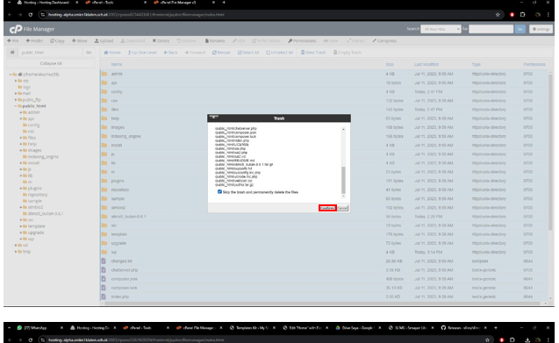Click the search text input field
The width and height of the screenshot is (559, 343).
coord(491,29)
